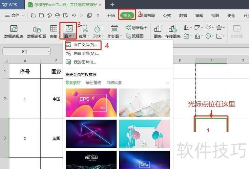Switch to the 安全 tab
Image resolution: width=249 pixels, height=169 pixels.
[x=231, y=16]
